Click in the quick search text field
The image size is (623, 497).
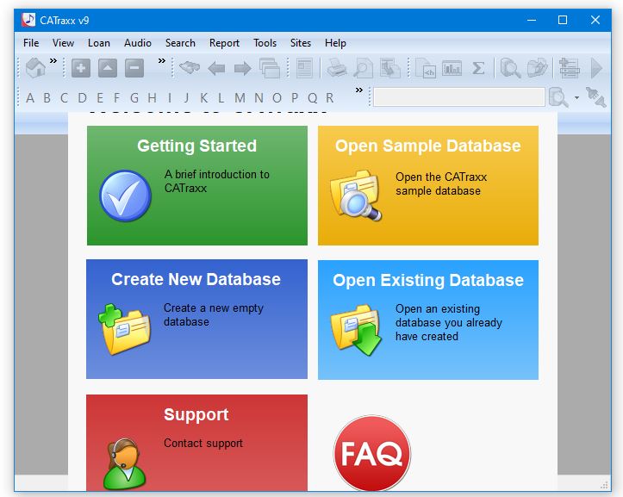(x=459, y=97)
